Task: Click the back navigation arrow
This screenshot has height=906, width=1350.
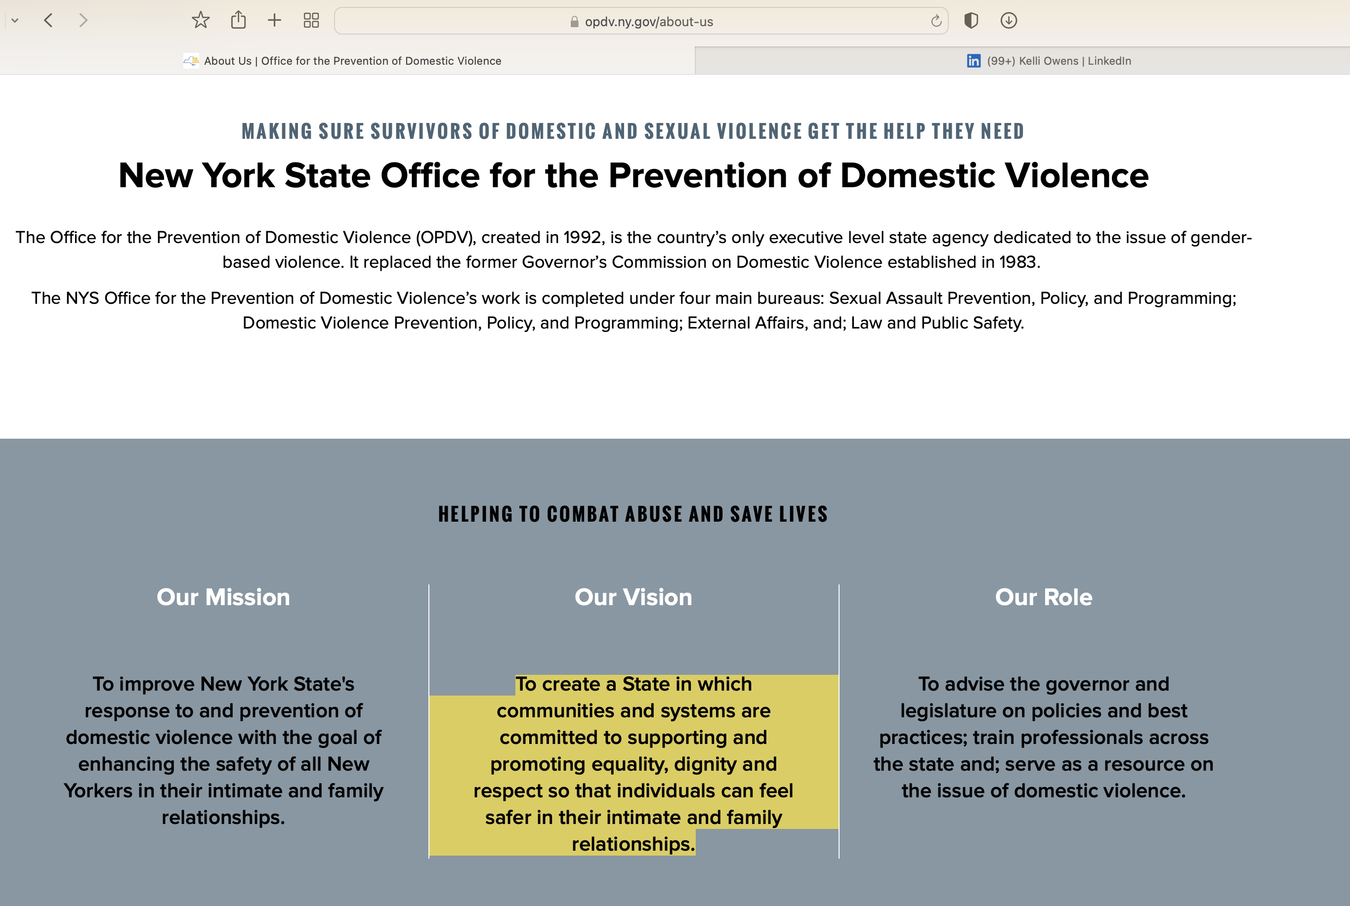Action: click(48, 21)
